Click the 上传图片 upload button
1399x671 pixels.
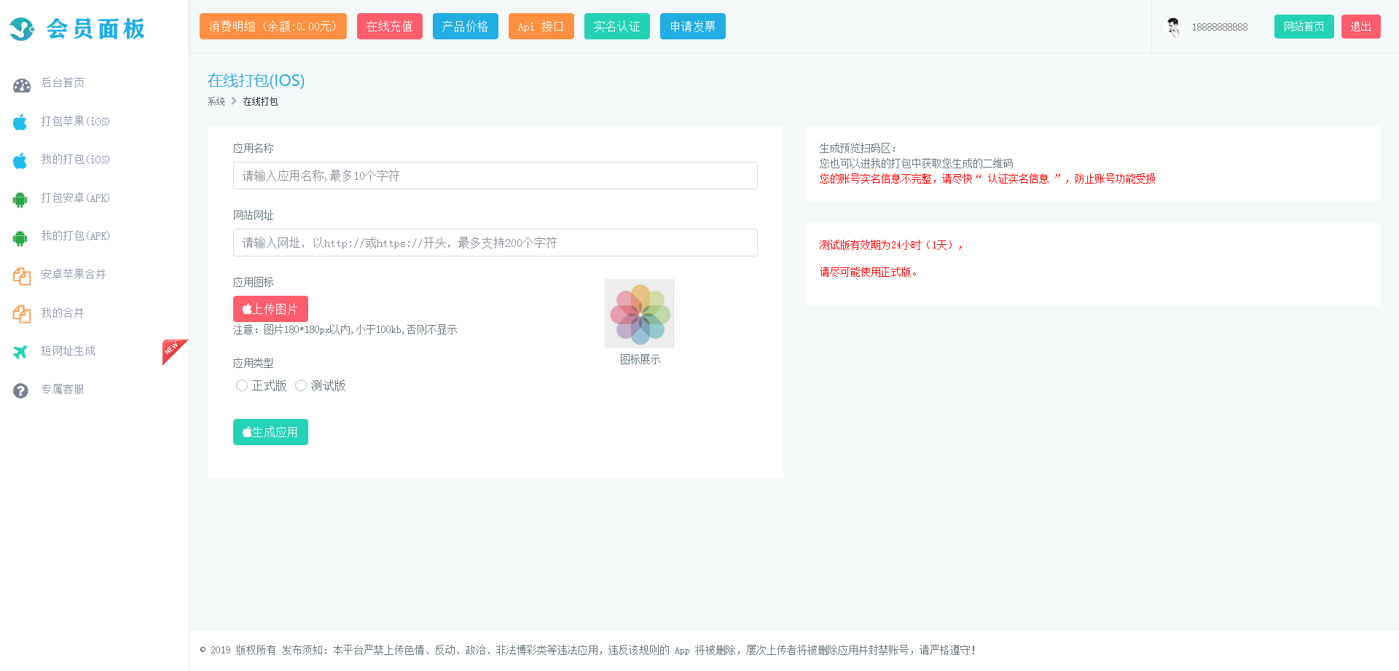click(x=270, y=308)
